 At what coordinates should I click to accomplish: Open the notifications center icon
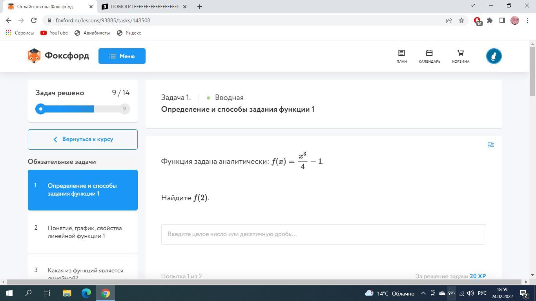click(x=523, y=293)
